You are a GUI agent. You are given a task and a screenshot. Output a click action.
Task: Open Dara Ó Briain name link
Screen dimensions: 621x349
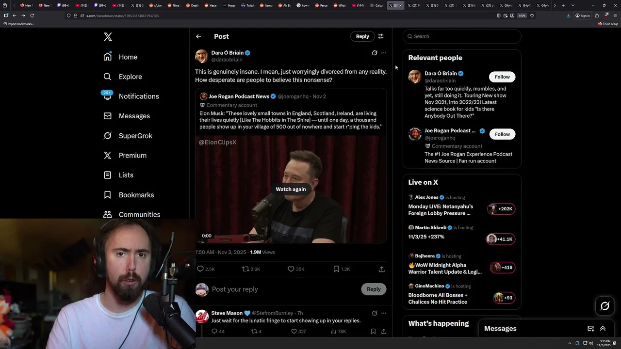tap(227, 53)
